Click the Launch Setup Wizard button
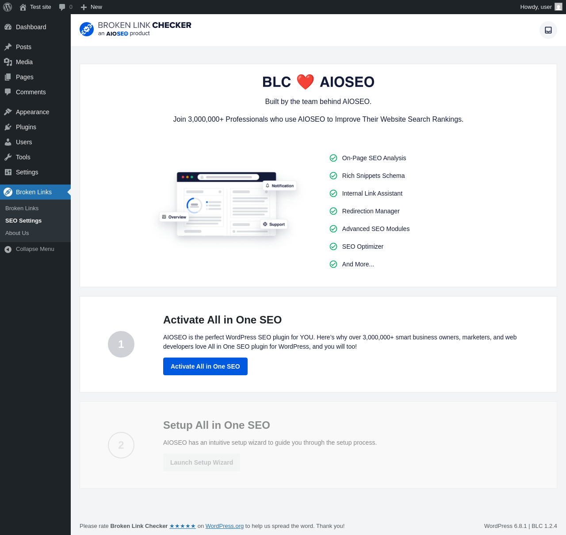 coord(202,462)
